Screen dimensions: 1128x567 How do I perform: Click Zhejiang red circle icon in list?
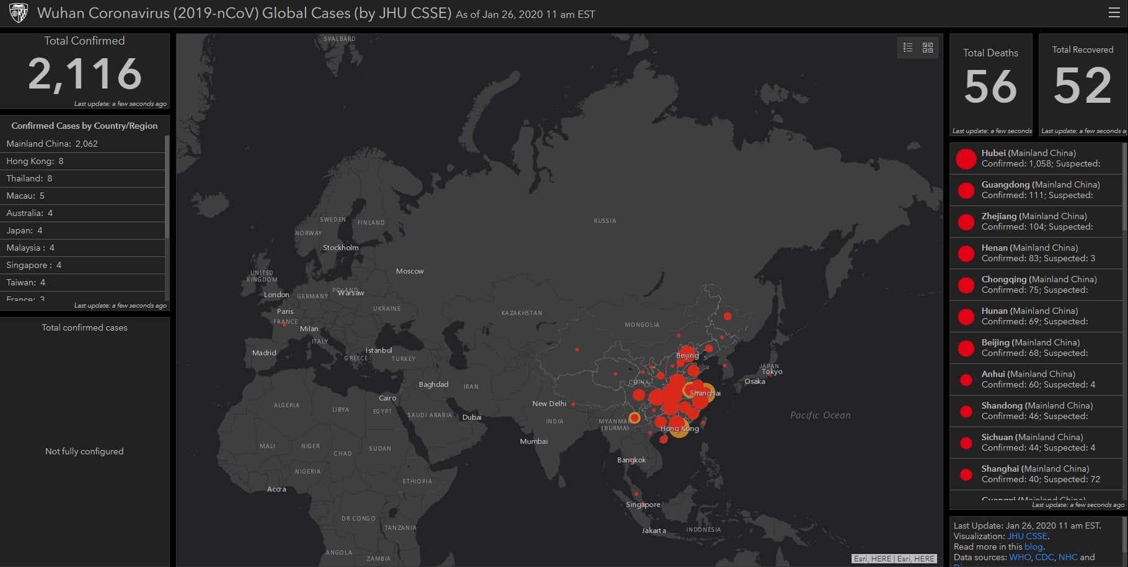click(x=966, y=222)
